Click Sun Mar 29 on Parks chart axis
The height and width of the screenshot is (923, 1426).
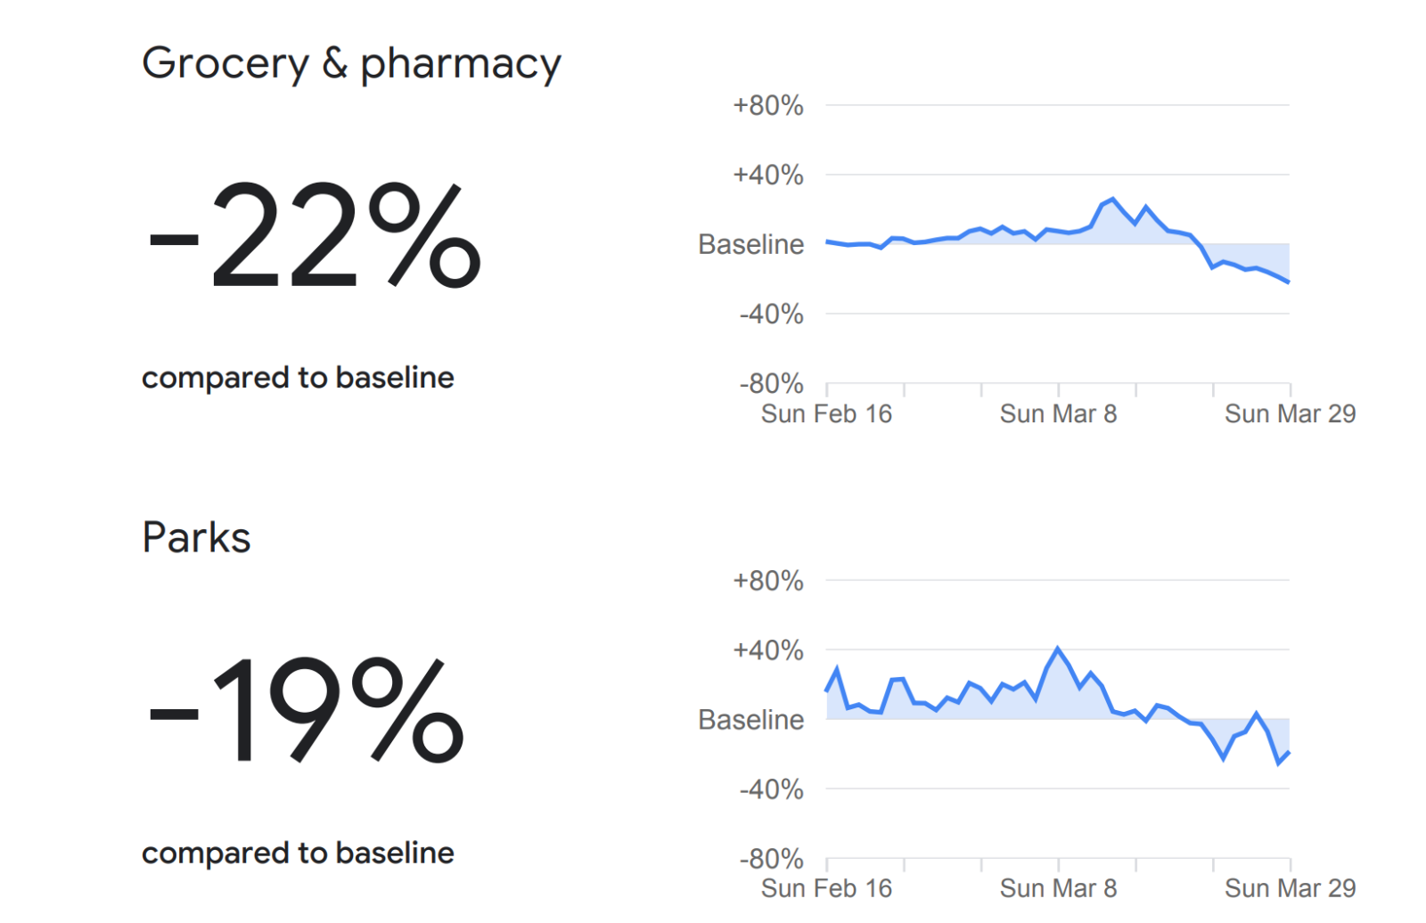pos(1290,889)
